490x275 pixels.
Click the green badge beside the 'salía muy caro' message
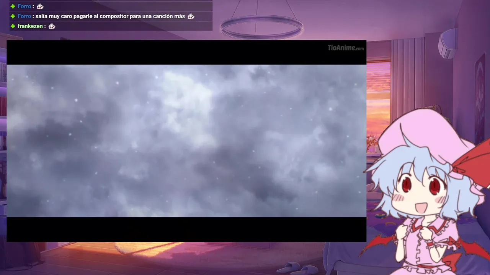click(13, 16)
